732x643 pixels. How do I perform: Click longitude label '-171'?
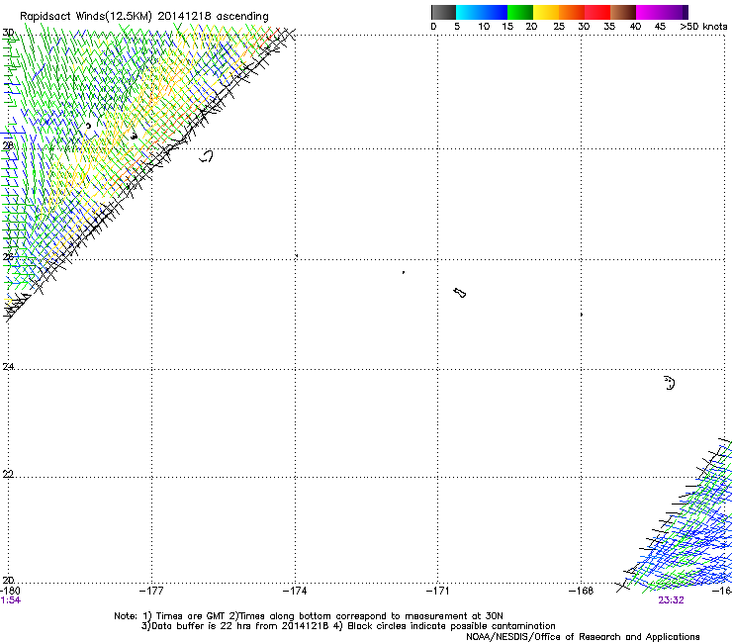click(x=438, y=591)
